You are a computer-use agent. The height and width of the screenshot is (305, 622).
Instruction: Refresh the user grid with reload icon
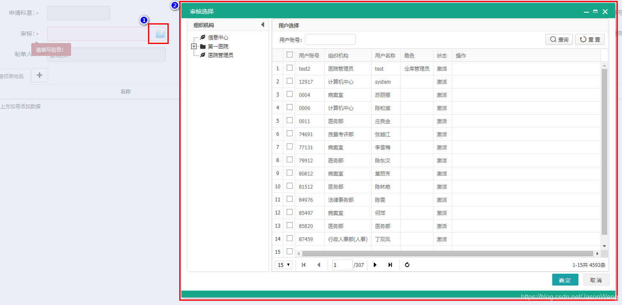(x=407, y=265)
